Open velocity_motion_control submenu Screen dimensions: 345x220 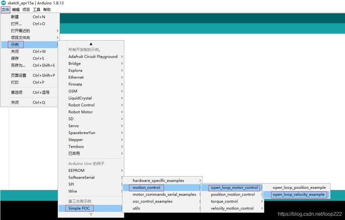pos(232,208)
